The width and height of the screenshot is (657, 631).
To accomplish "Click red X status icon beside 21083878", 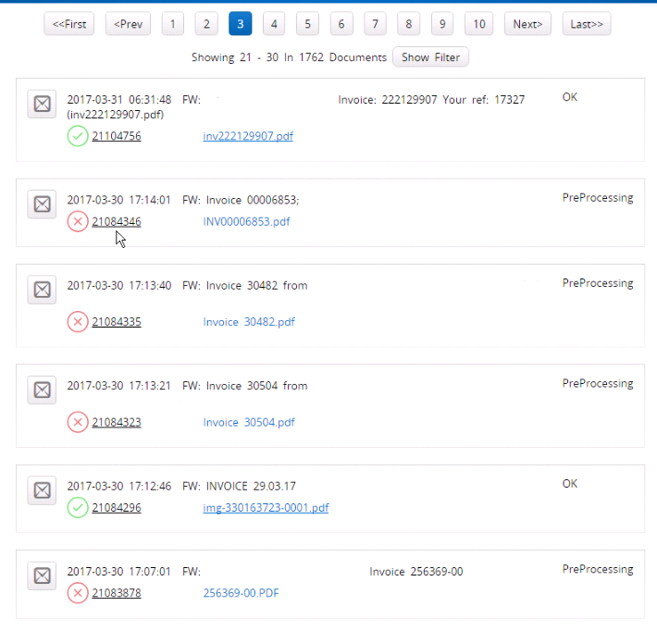I will click(x=78, y=593).
